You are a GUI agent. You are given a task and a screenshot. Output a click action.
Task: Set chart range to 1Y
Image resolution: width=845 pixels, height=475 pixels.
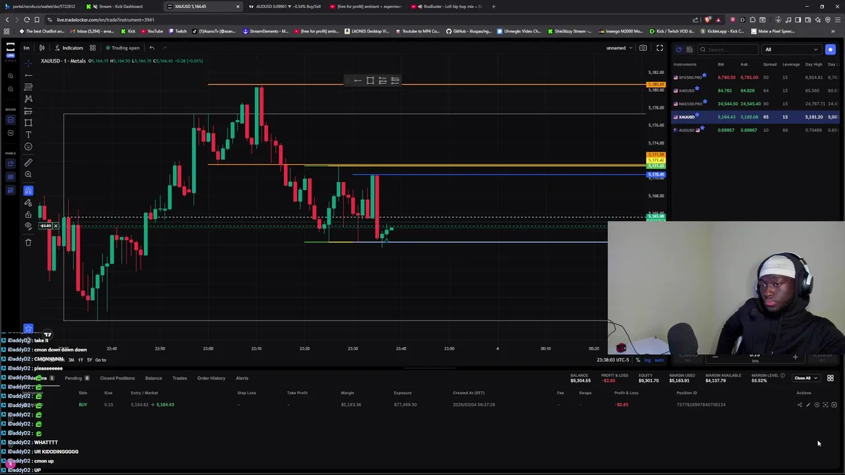pyautogui.click(x=80, y=360)
